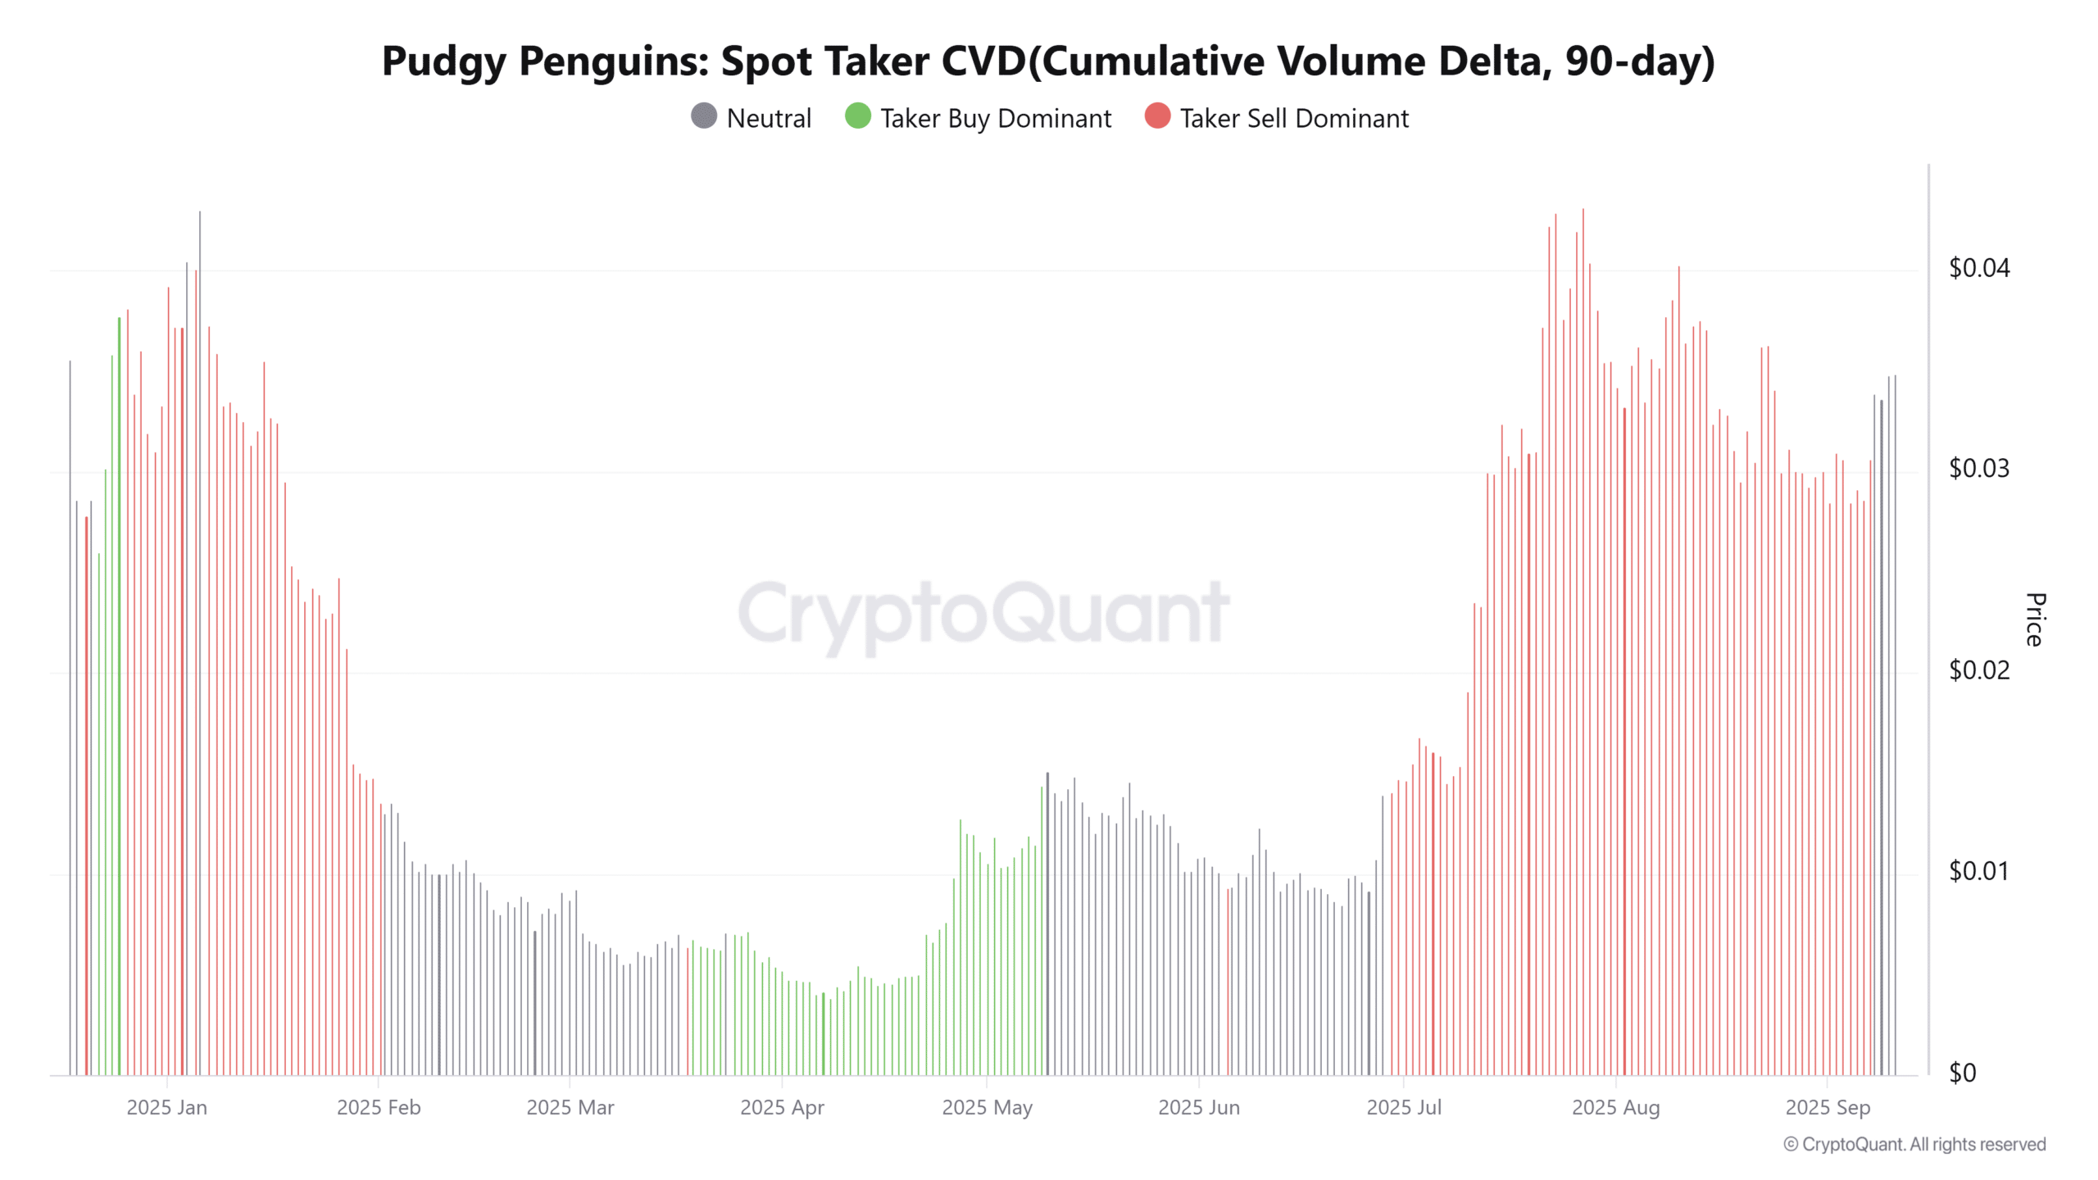Click the $0 price axis label
Image resolution: width=2098 pixels, height=1180 pixels.
click(x=1962, y=1073)
